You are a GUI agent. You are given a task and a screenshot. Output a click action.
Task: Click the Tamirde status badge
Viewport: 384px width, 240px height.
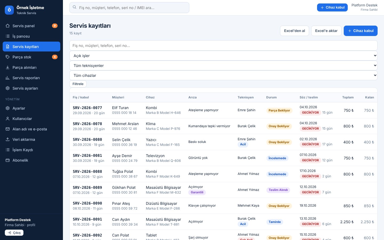[275, 222]
